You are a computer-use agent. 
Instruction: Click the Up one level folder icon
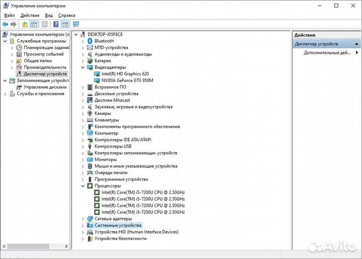coord(25,24)
